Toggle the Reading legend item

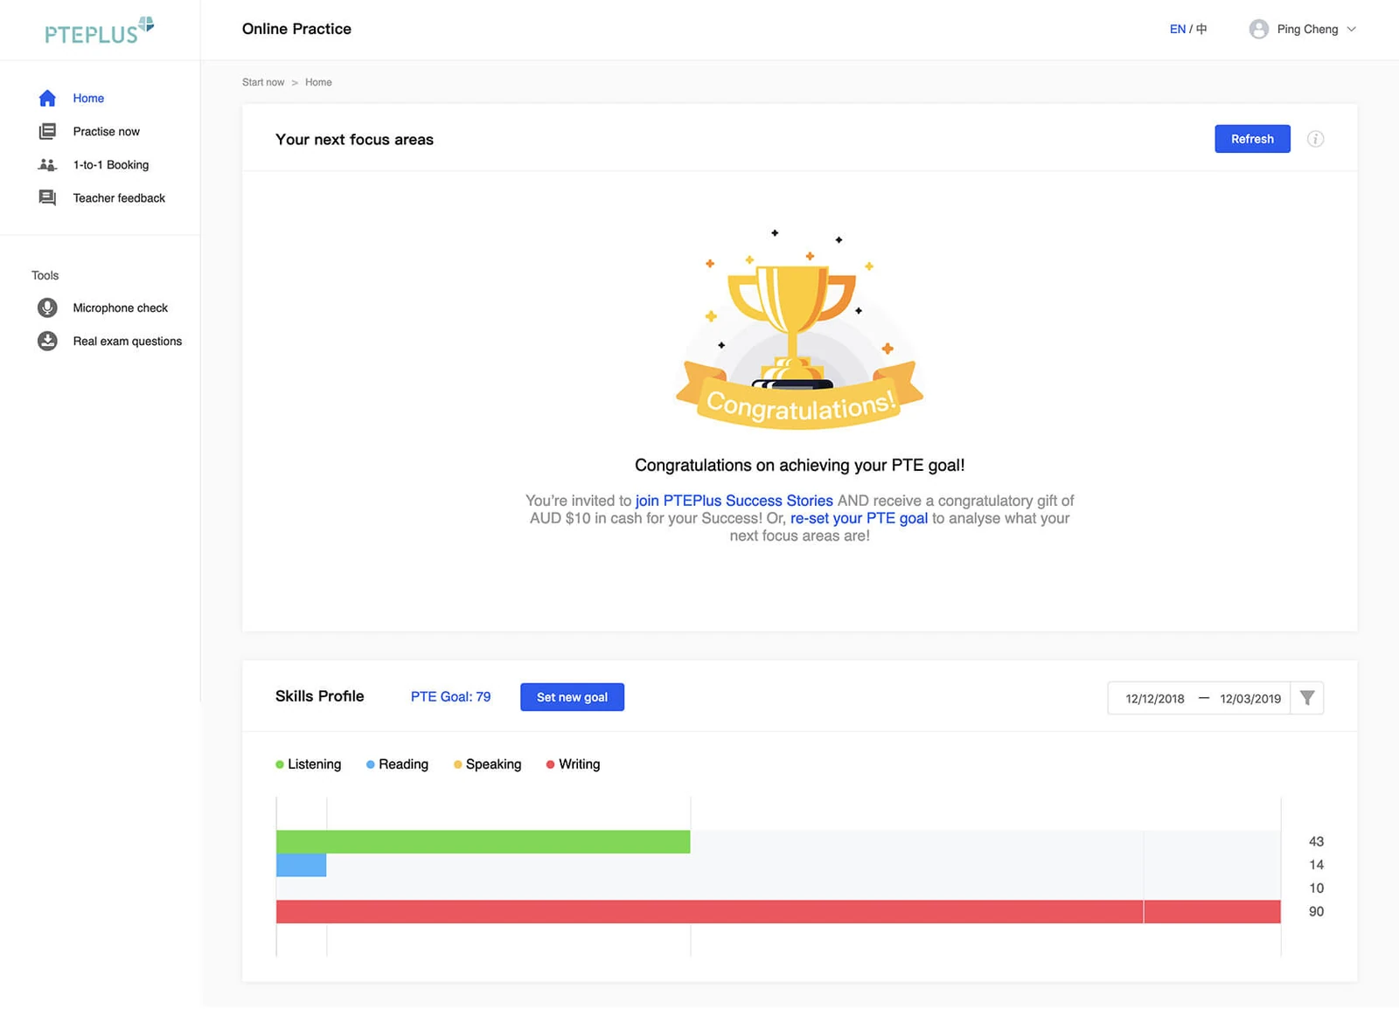397,764
